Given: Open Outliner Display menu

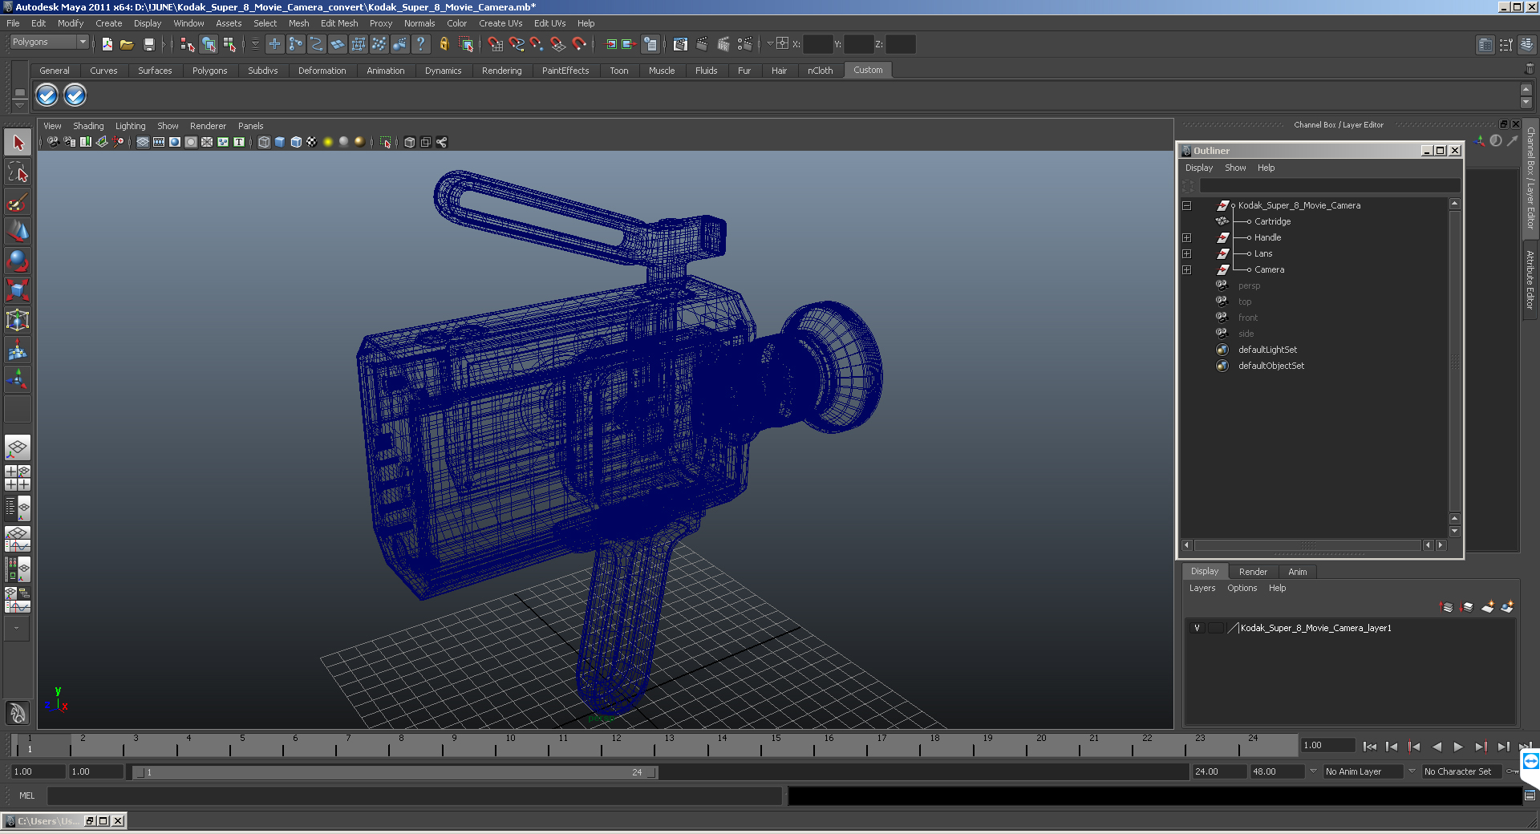Looking at the screenshot, I should tap(1199, 168).
